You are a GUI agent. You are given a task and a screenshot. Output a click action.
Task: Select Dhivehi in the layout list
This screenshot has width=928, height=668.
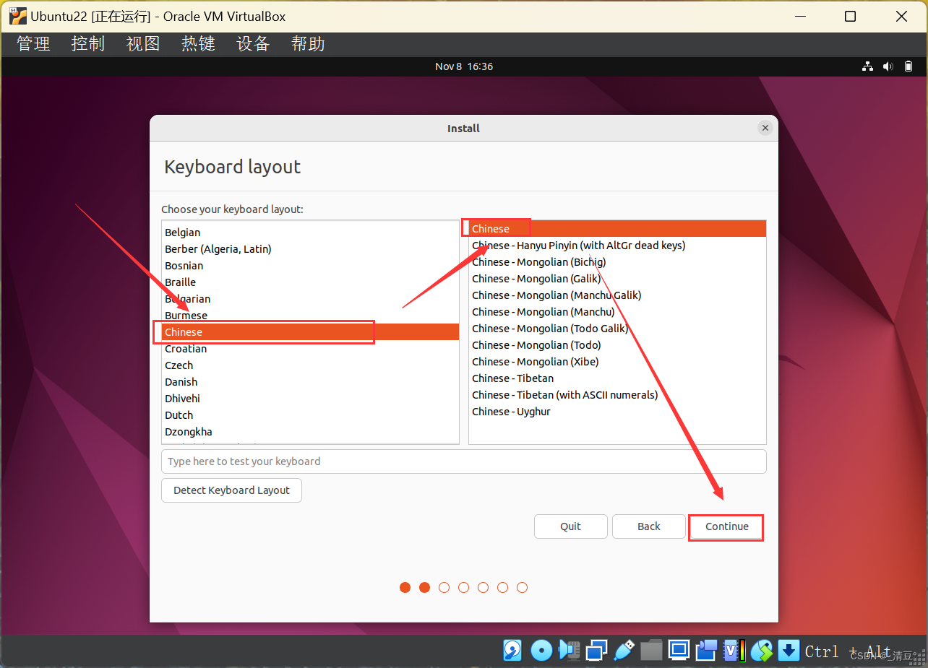click(310, 399)
